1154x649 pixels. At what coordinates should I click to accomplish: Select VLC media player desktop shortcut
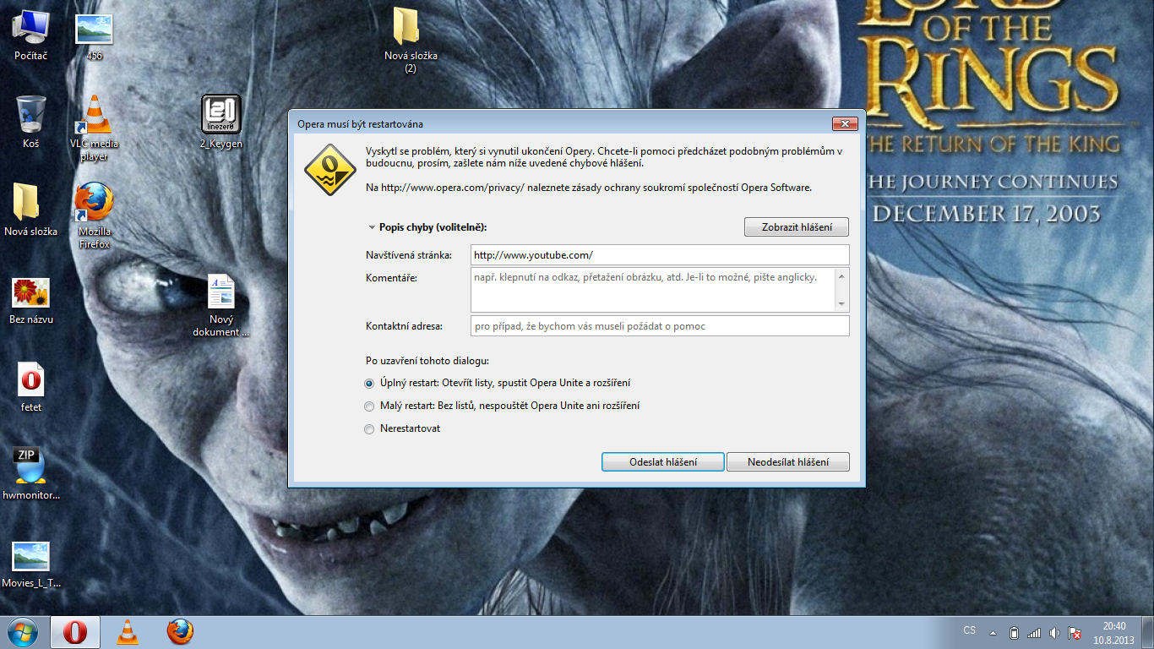point(94,128)
